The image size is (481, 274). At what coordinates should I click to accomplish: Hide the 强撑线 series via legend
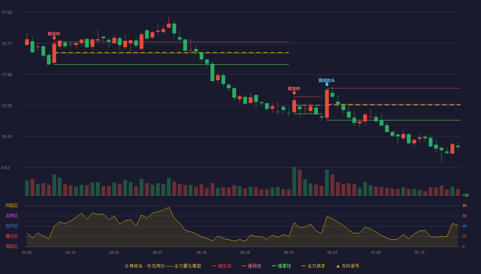pyautogui.click(x=281, y=266)
